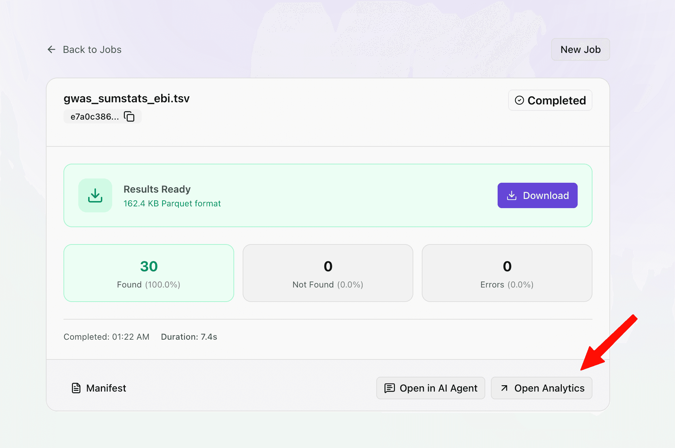Download the Parquet results file
Image resolution: width=675 pixels, height=448 pixels.
coord(537,195)
